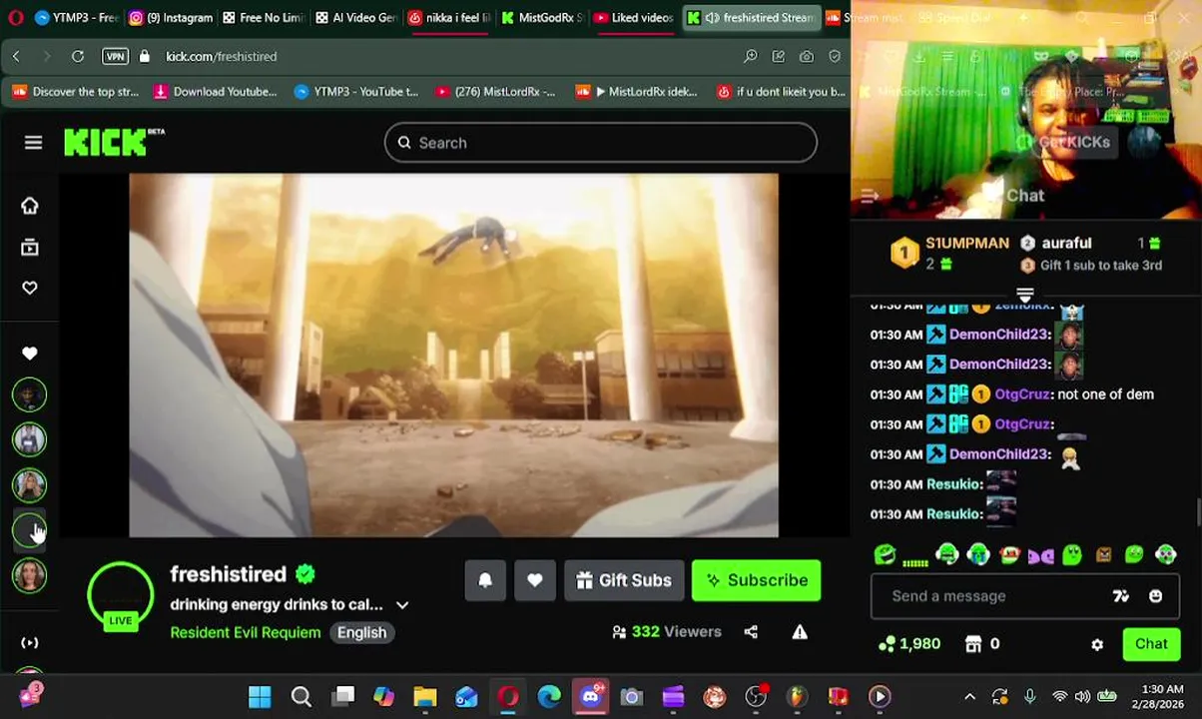Click the freshistired channel name

(x=229, y=574)
